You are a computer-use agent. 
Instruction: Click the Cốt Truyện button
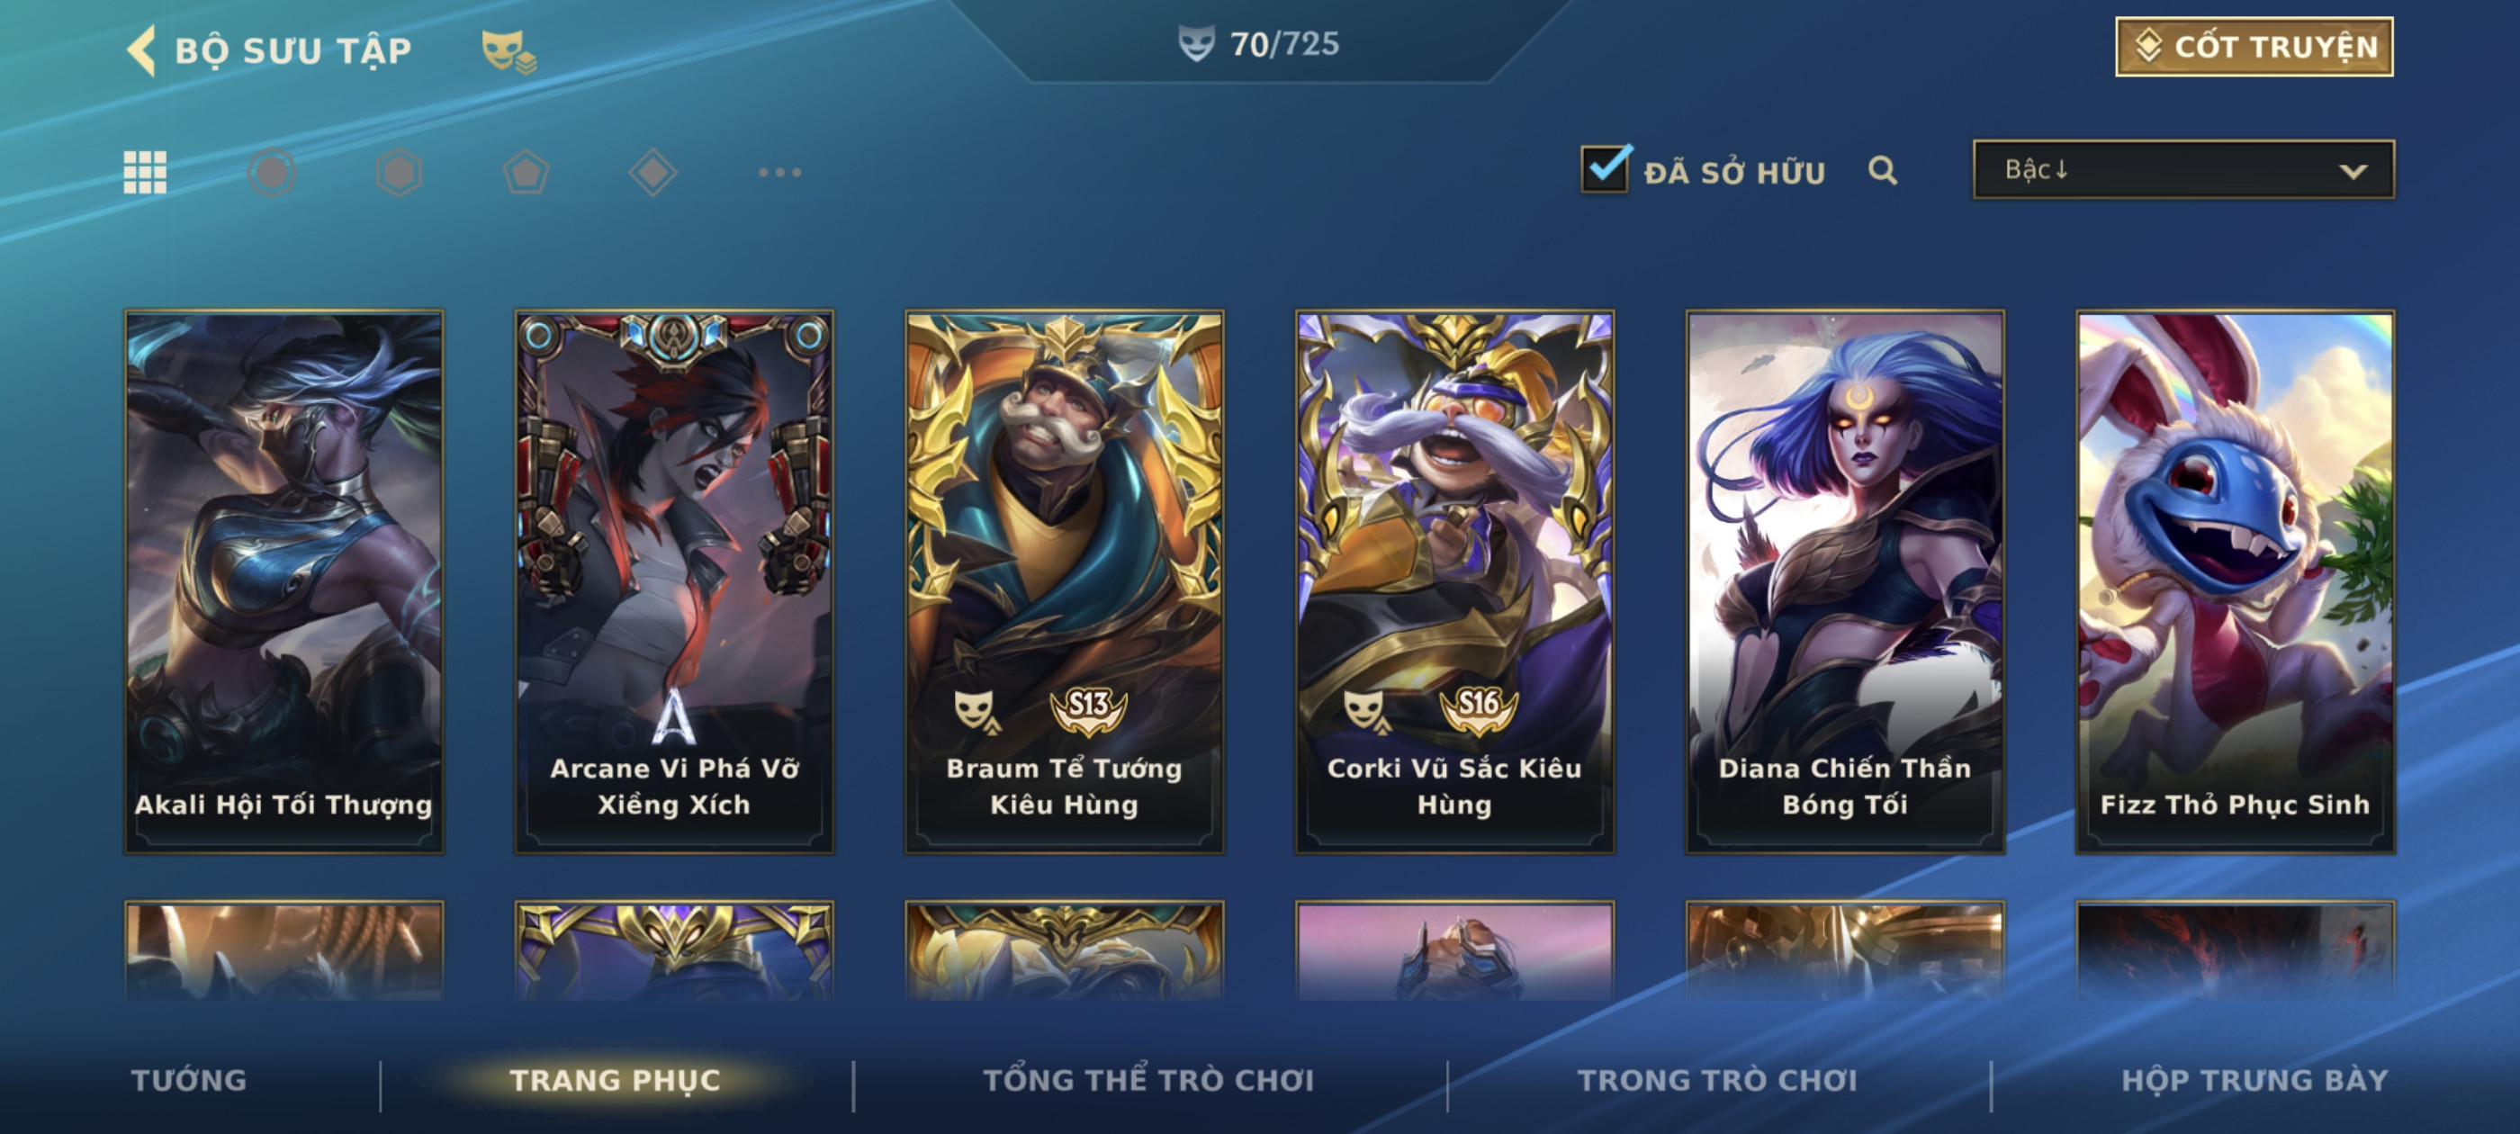click(2254, 46)
